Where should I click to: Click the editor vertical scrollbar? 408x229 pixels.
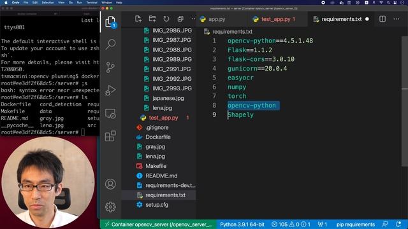[x=405, y=101]
